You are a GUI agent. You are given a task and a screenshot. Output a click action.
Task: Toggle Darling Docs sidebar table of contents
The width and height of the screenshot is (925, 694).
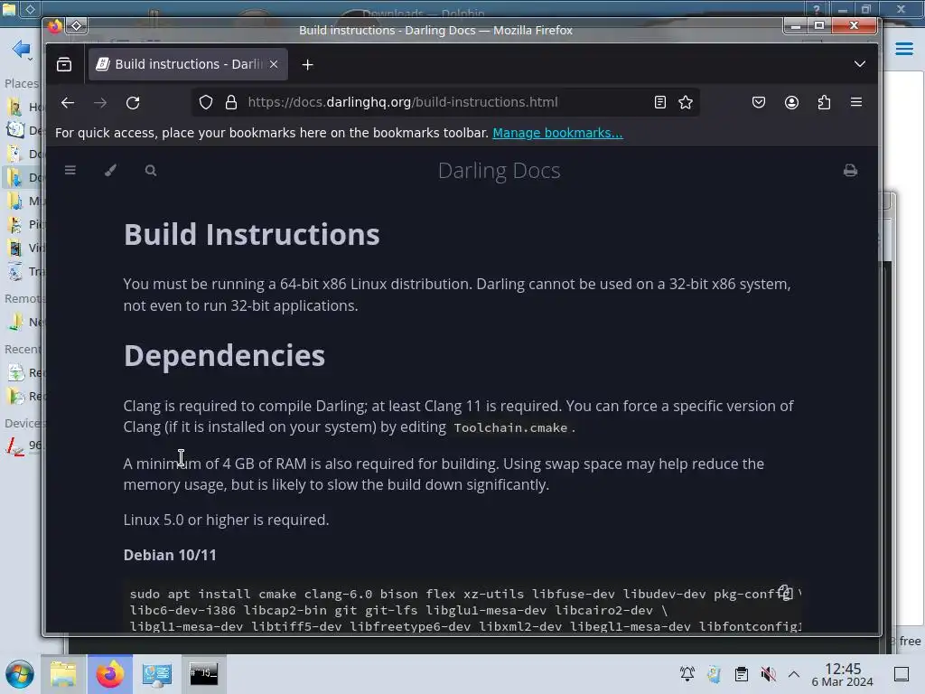click(x=70, y=171)
